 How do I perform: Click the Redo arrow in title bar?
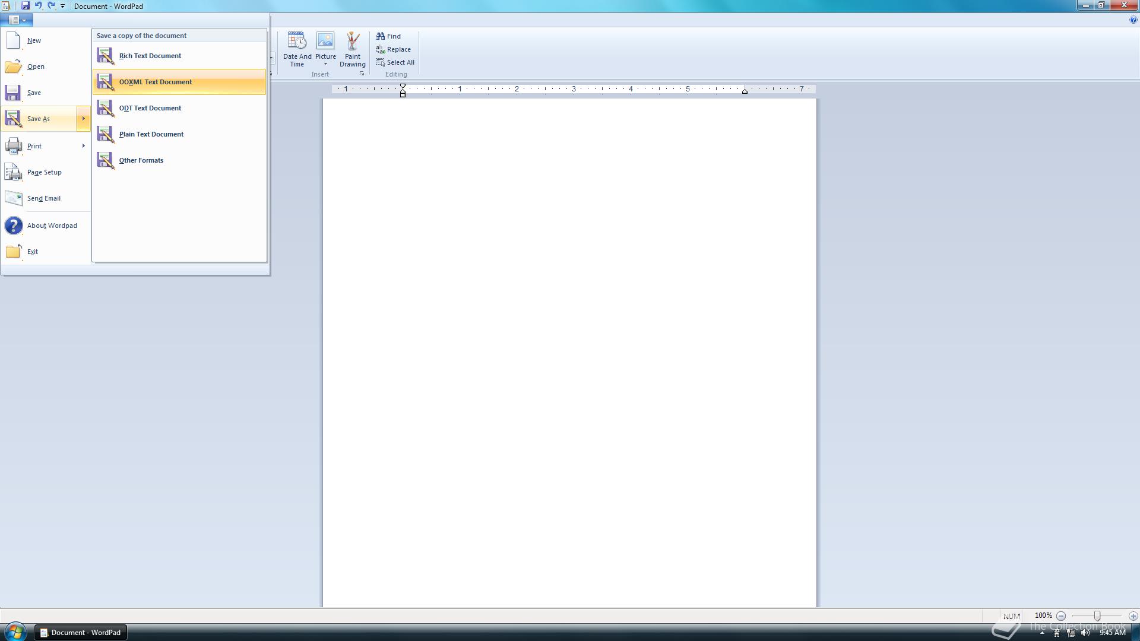(x=51, y=6)
